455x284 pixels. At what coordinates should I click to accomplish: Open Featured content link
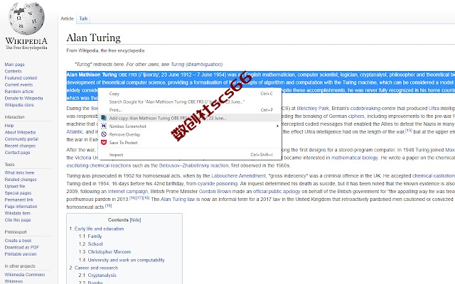pos(21,78)
